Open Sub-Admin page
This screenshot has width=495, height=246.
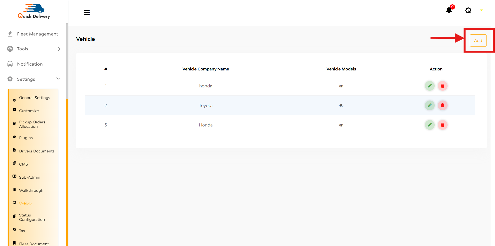pos(30,177)
